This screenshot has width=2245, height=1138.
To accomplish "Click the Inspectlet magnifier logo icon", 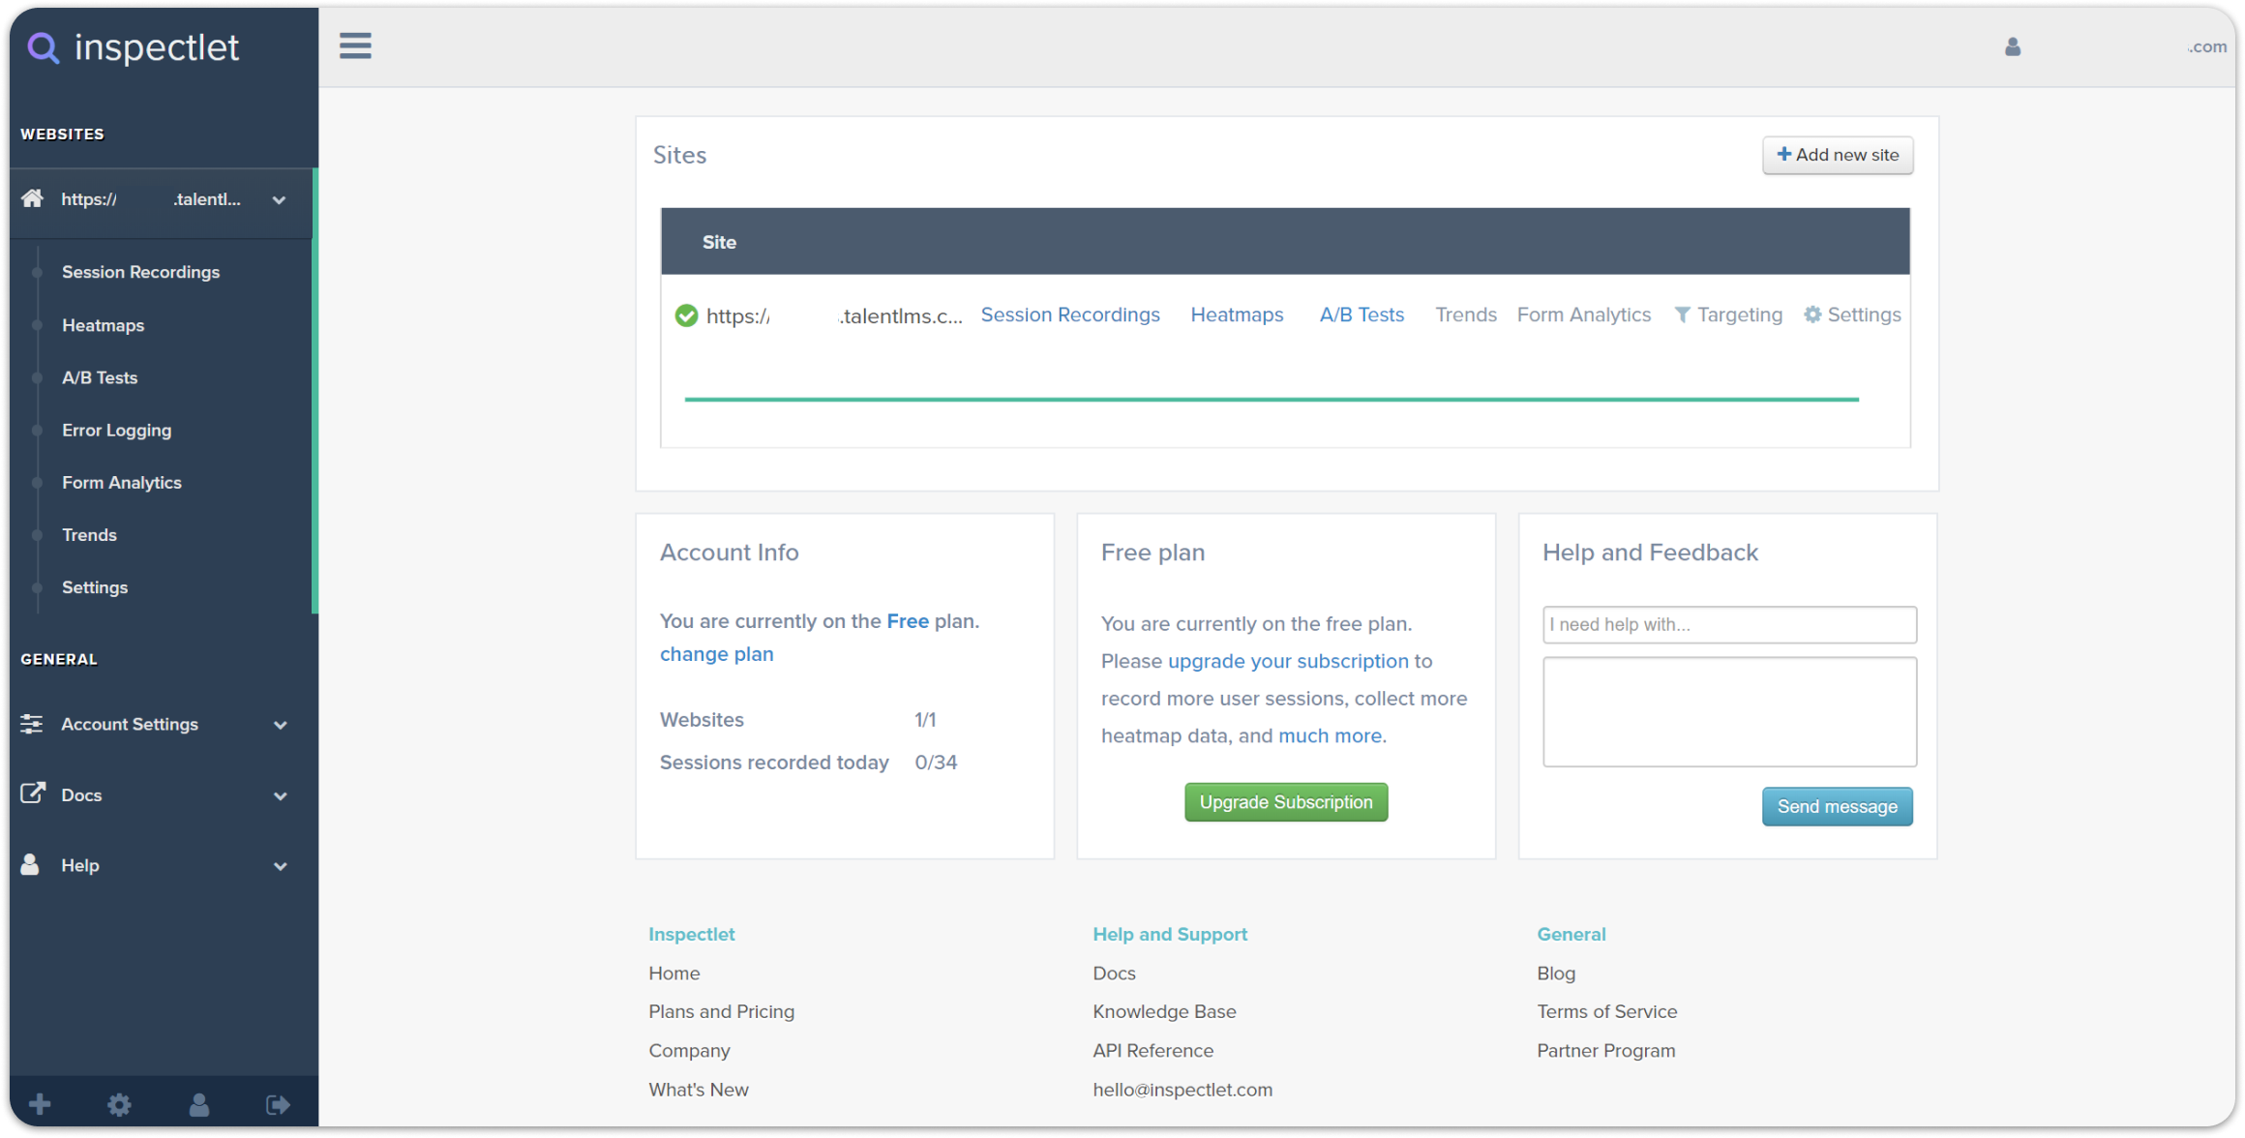I will coord(43,47).
